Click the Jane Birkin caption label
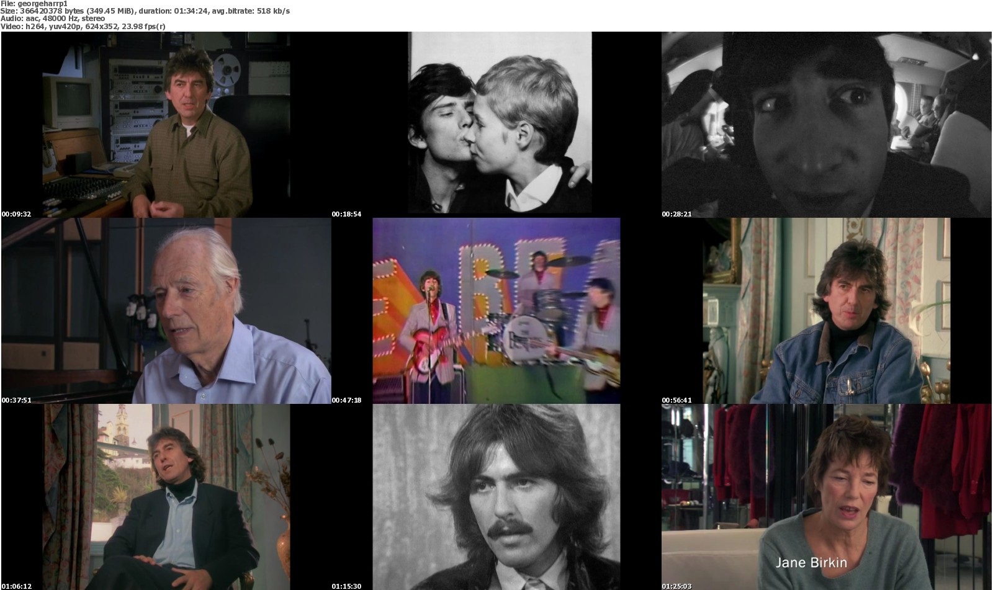Image resolution: width=993 pixels, height=590 pixels. click(812, 563)
